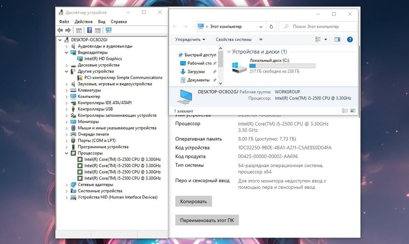Screen dimensions: 409x244
Task: Click the blue Help icon in Device Manager toolbar
Action: [x=90, y=30]
